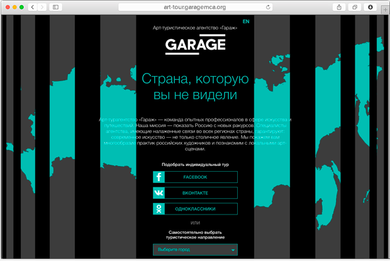Click the label Самостоятельно выбрать туристическое направление
The width and height of the screenshot is (390, 261).
tap(195, 235)
